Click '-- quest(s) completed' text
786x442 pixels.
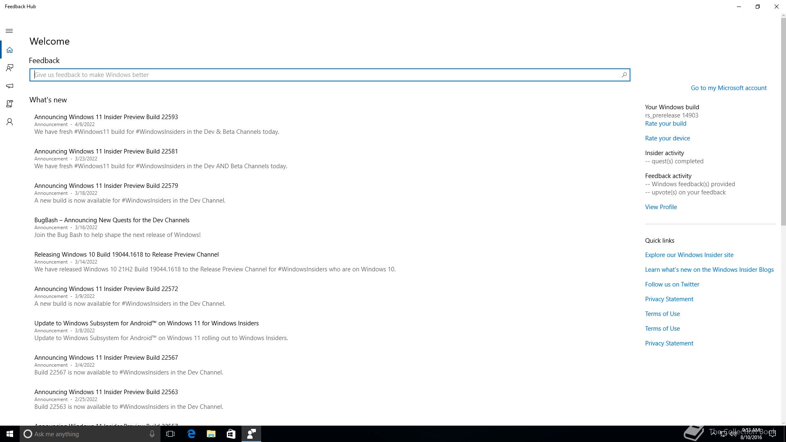tap(674, 161)
